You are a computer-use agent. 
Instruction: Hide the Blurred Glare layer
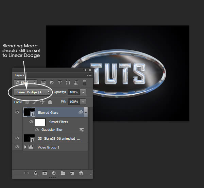point(17,112)
